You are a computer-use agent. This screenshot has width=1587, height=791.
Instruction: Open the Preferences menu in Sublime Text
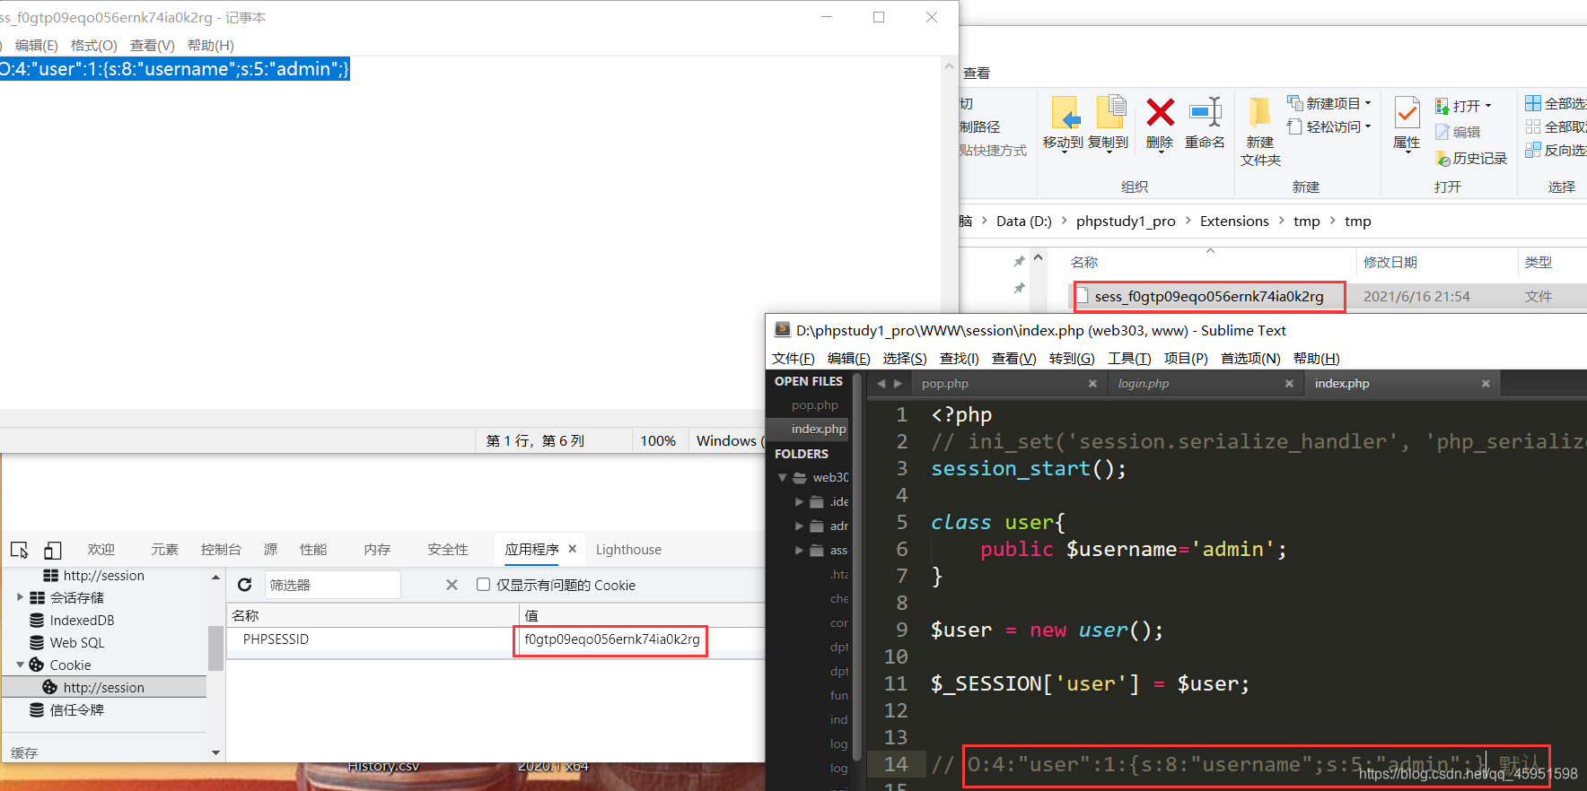coord(1250,359)
